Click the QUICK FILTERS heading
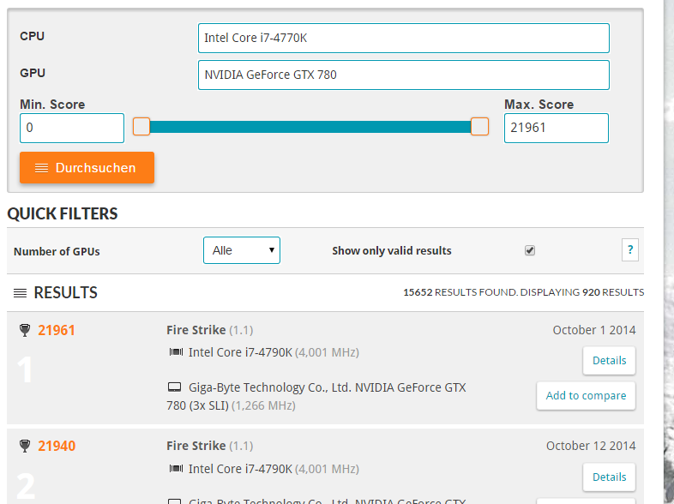 (63, 213)
